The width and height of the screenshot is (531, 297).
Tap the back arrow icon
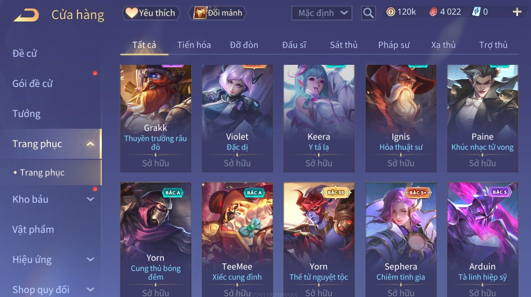pos(26,15)
